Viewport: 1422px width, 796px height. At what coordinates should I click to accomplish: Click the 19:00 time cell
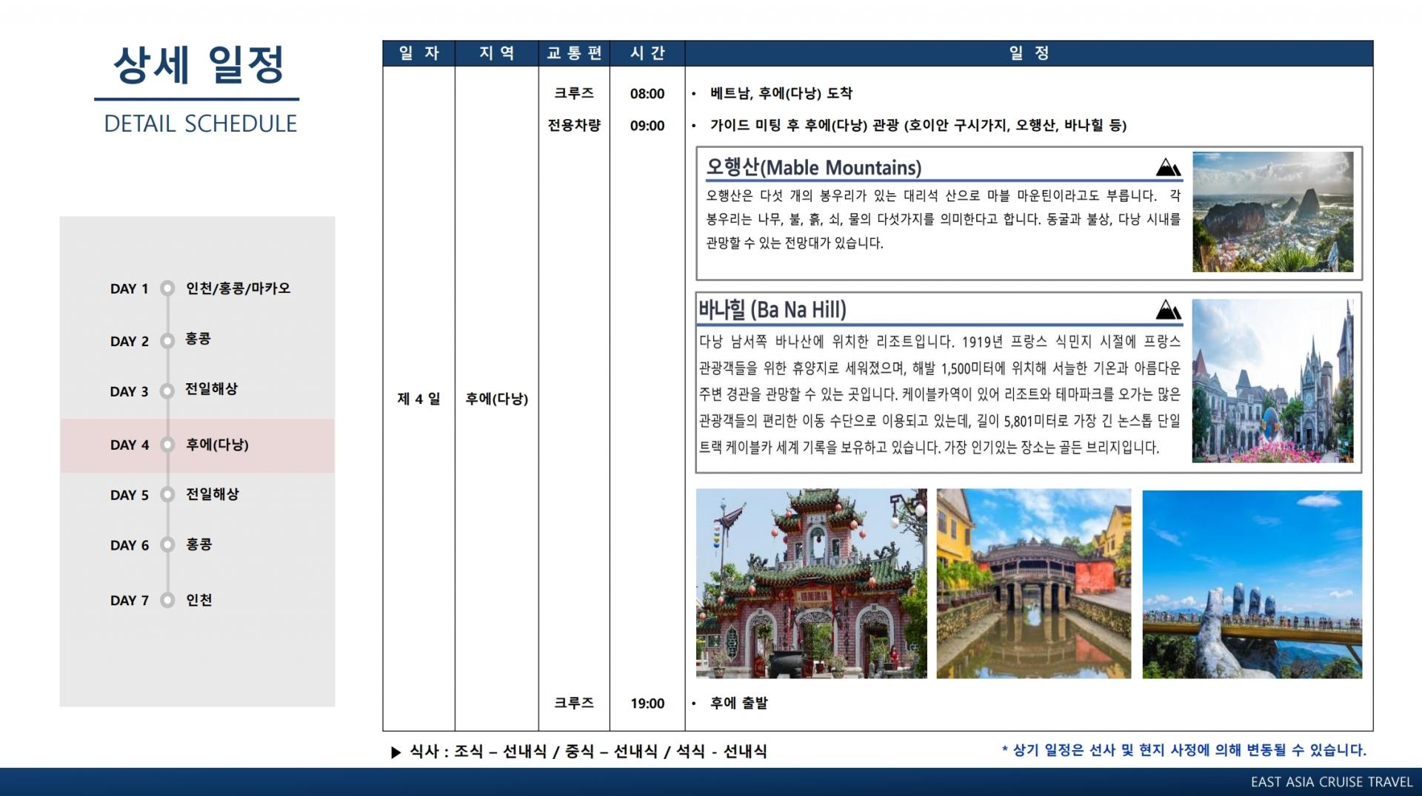[x=647, y=704]
